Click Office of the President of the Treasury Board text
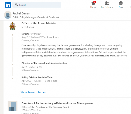131x114 pixels. pos(45,107)
